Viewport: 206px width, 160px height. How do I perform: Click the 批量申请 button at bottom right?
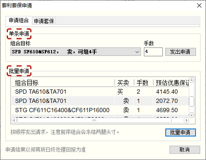point(180,132)
